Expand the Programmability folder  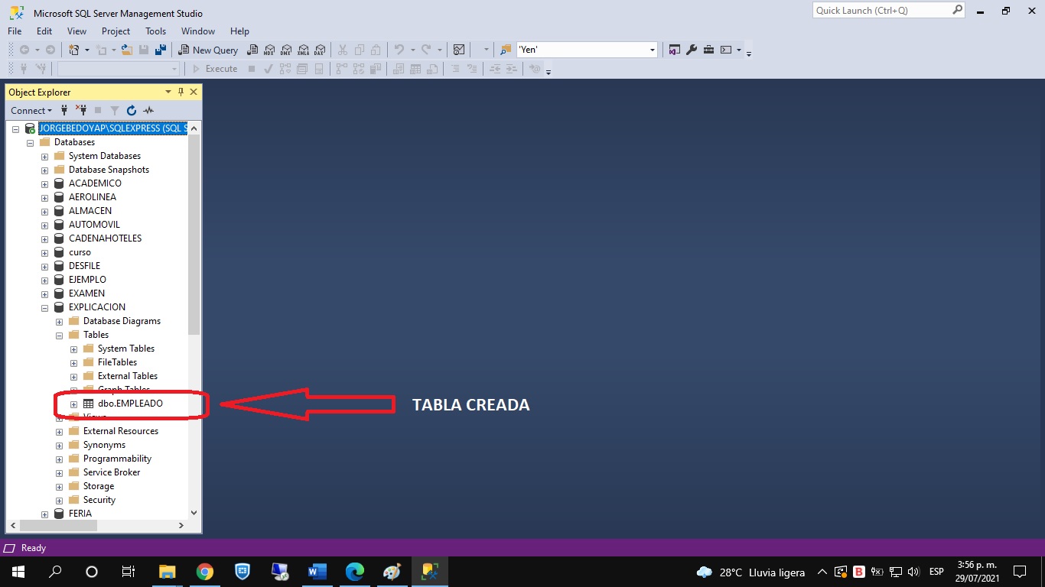tap(59, 459)
